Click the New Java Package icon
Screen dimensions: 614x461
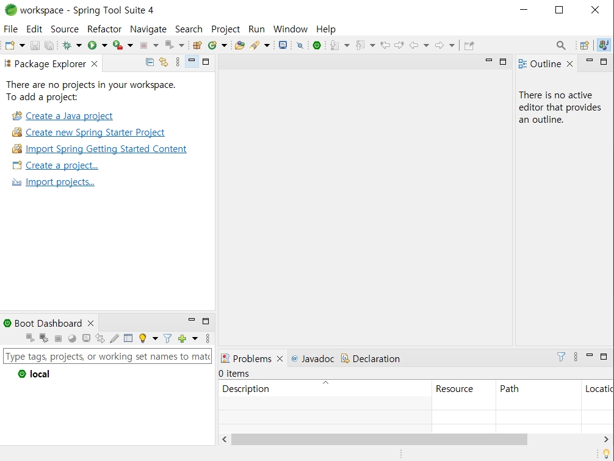(197, 45)
